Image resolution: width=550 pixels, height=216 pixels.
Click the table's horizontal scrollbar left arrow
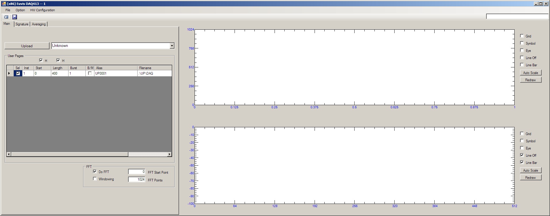[x=9, y=154]
